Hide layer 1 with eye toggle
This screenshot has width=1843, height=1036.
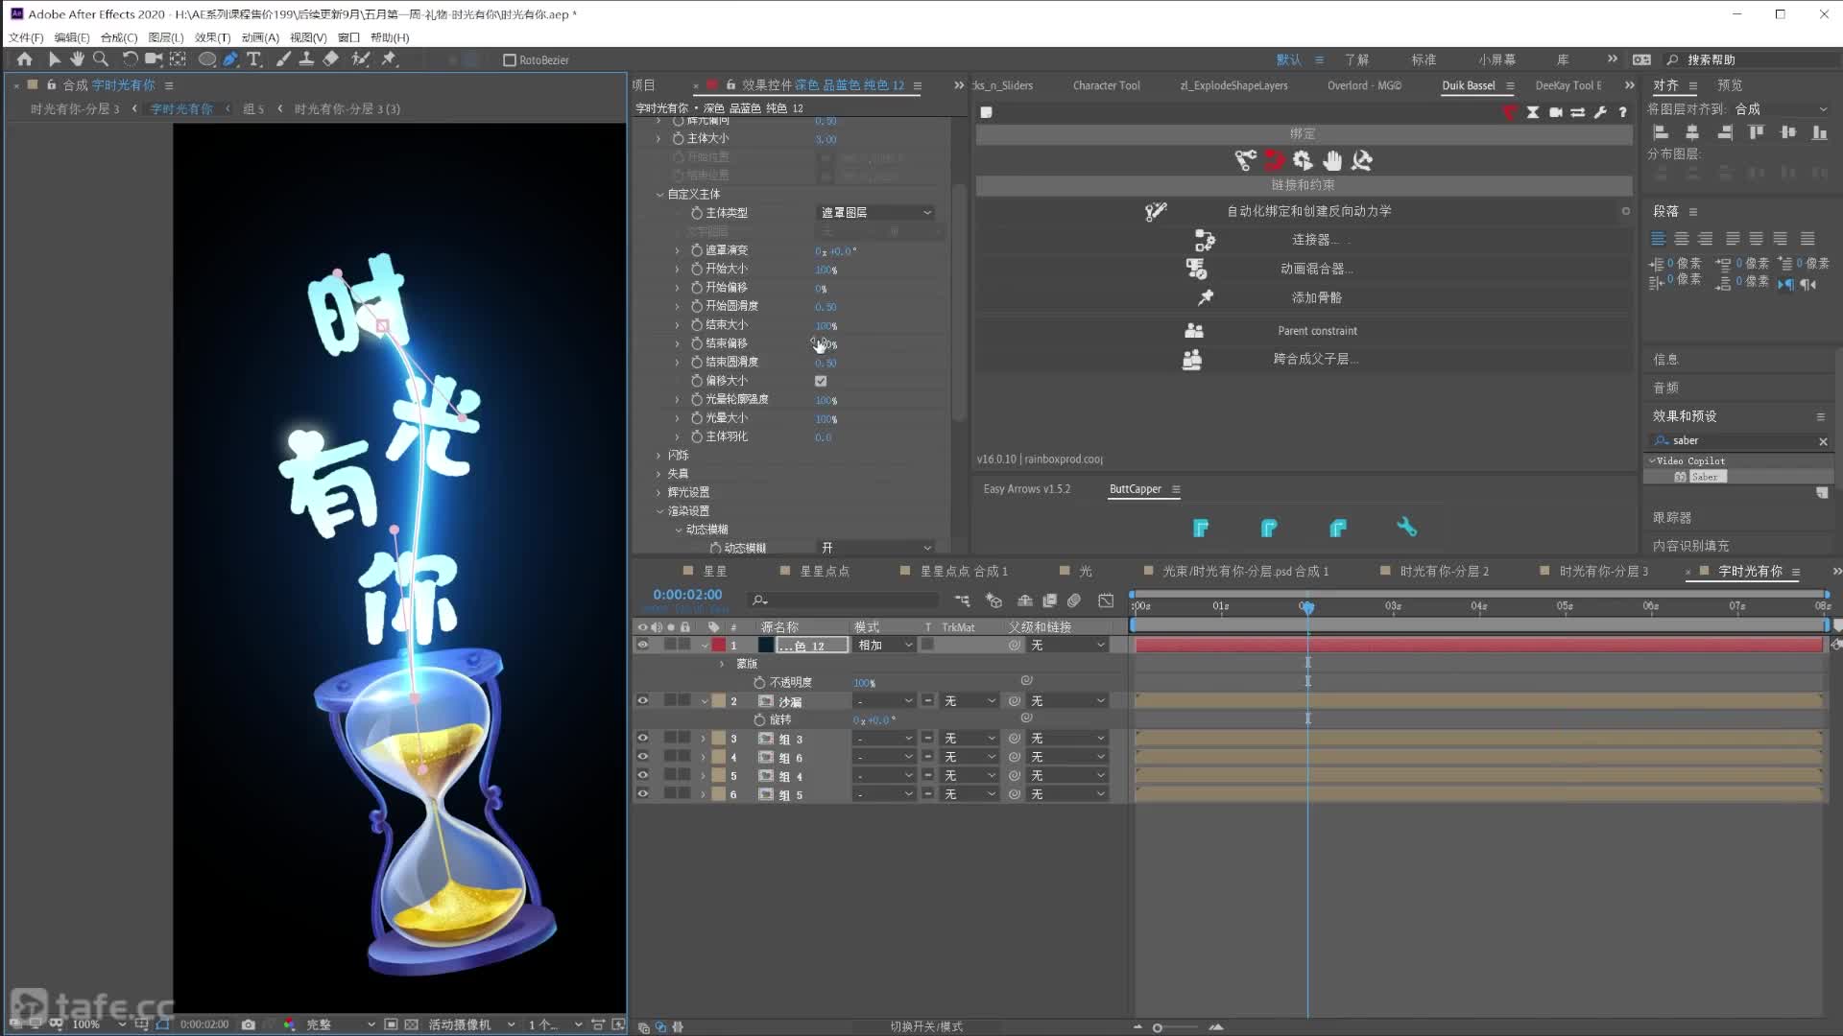(x=642, y=646)
